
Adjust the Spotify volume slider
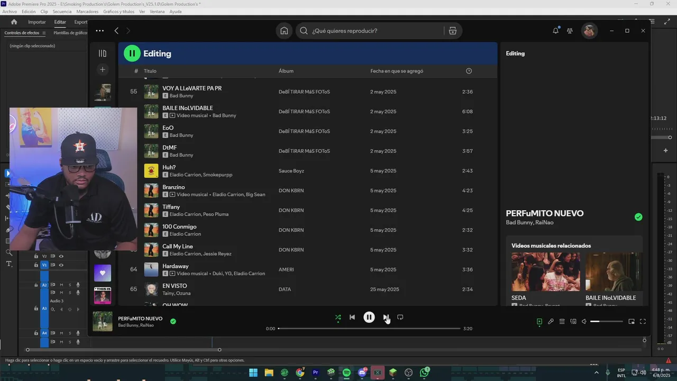click(x=607, y=321)
